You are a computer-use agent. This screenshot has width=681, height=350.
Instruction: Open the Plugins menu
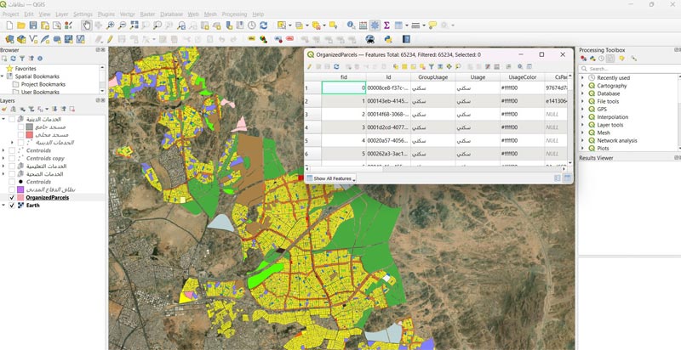pos(106,14)
